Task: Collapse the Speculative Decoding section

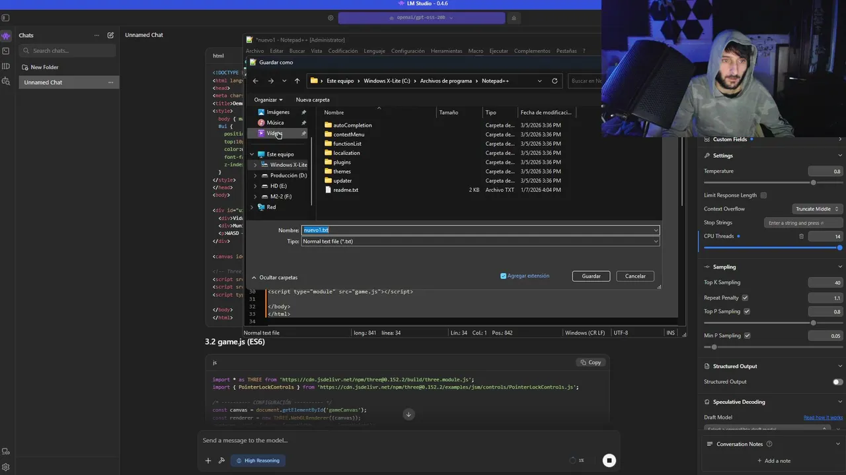Action: pyautogui.click(x=840, y=402)
